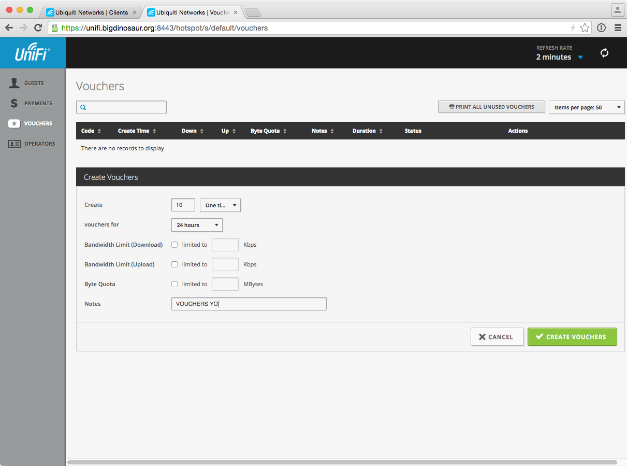Enable upload bandwidth limit checkbox
The height and width of the screenshot is (466, 627).
click(174, 264)
